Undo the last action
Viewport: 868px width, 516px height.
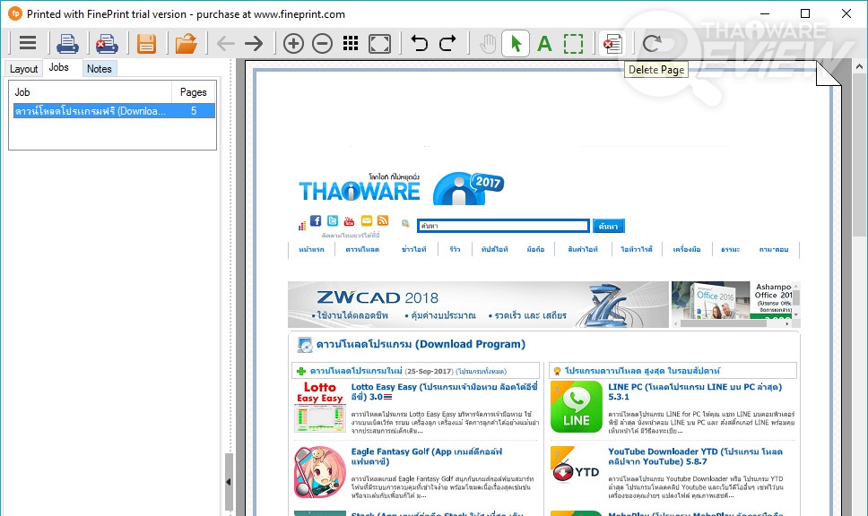pos(420,43)
